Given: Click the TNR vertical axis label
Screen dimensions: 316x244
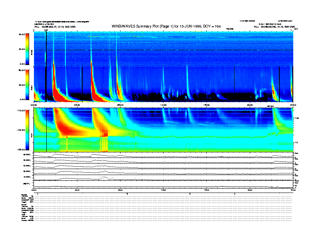Looking at the screenshot, I should [32, 136].
